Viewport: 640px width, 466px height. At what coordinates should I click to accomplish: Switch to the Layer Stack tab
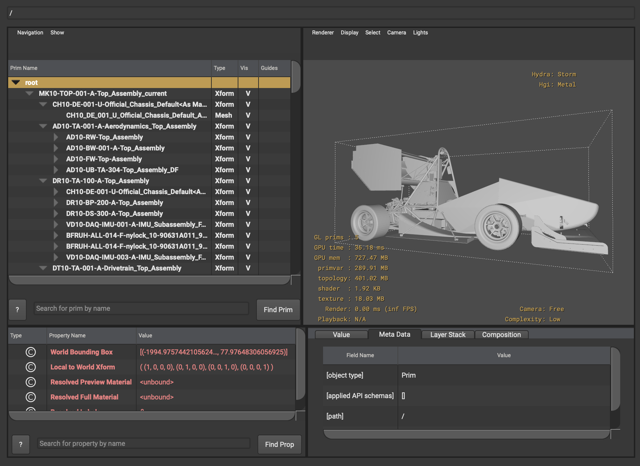(448, 335)
